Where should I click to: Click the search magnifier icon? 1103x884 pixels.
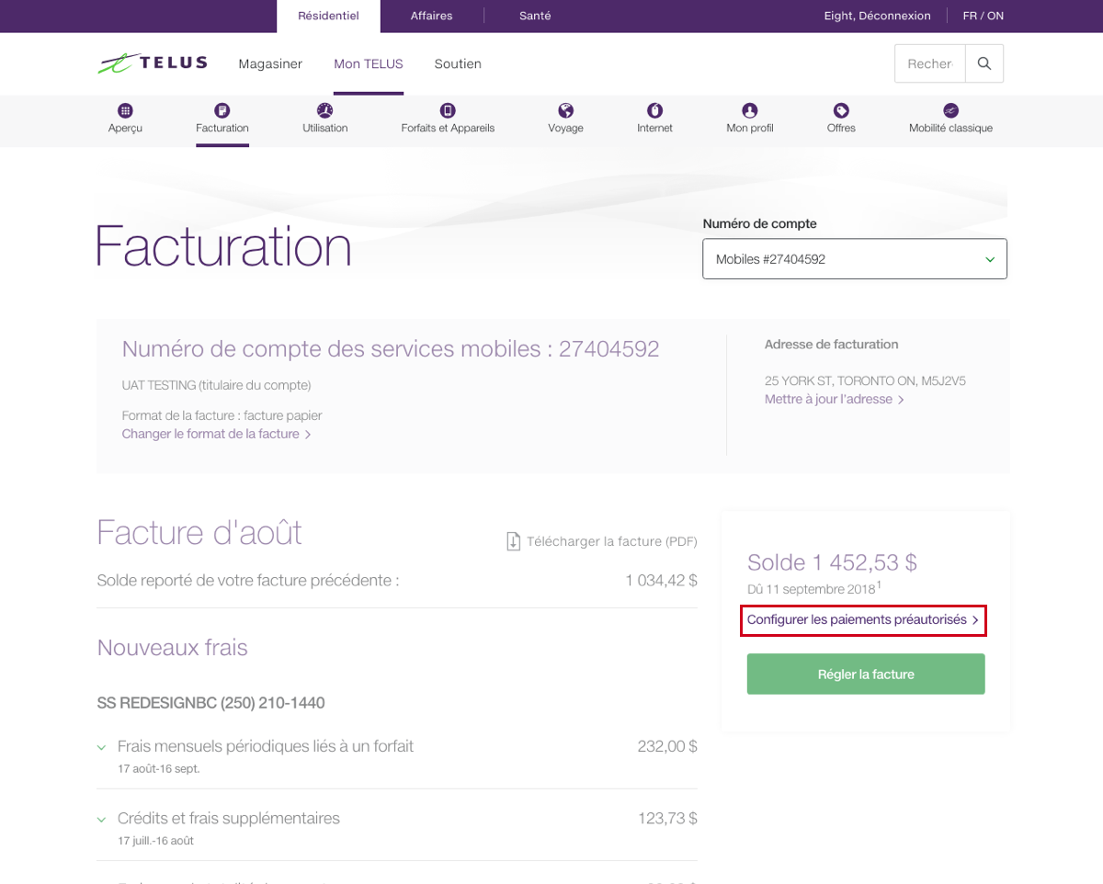coord(984,63)
